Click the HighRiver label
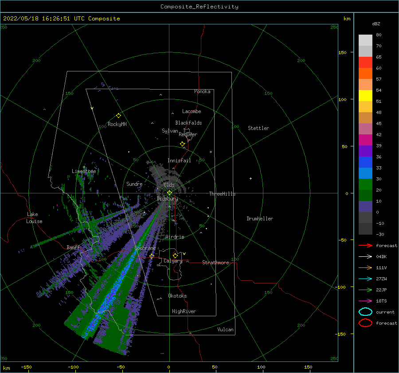 pyautogui.click(x=184, y=311)
